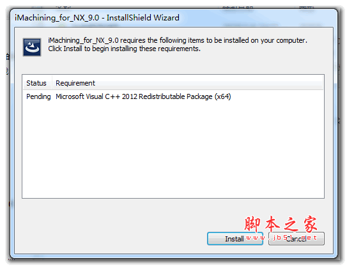Click the empty white area of the requirements list

point(173,149)
